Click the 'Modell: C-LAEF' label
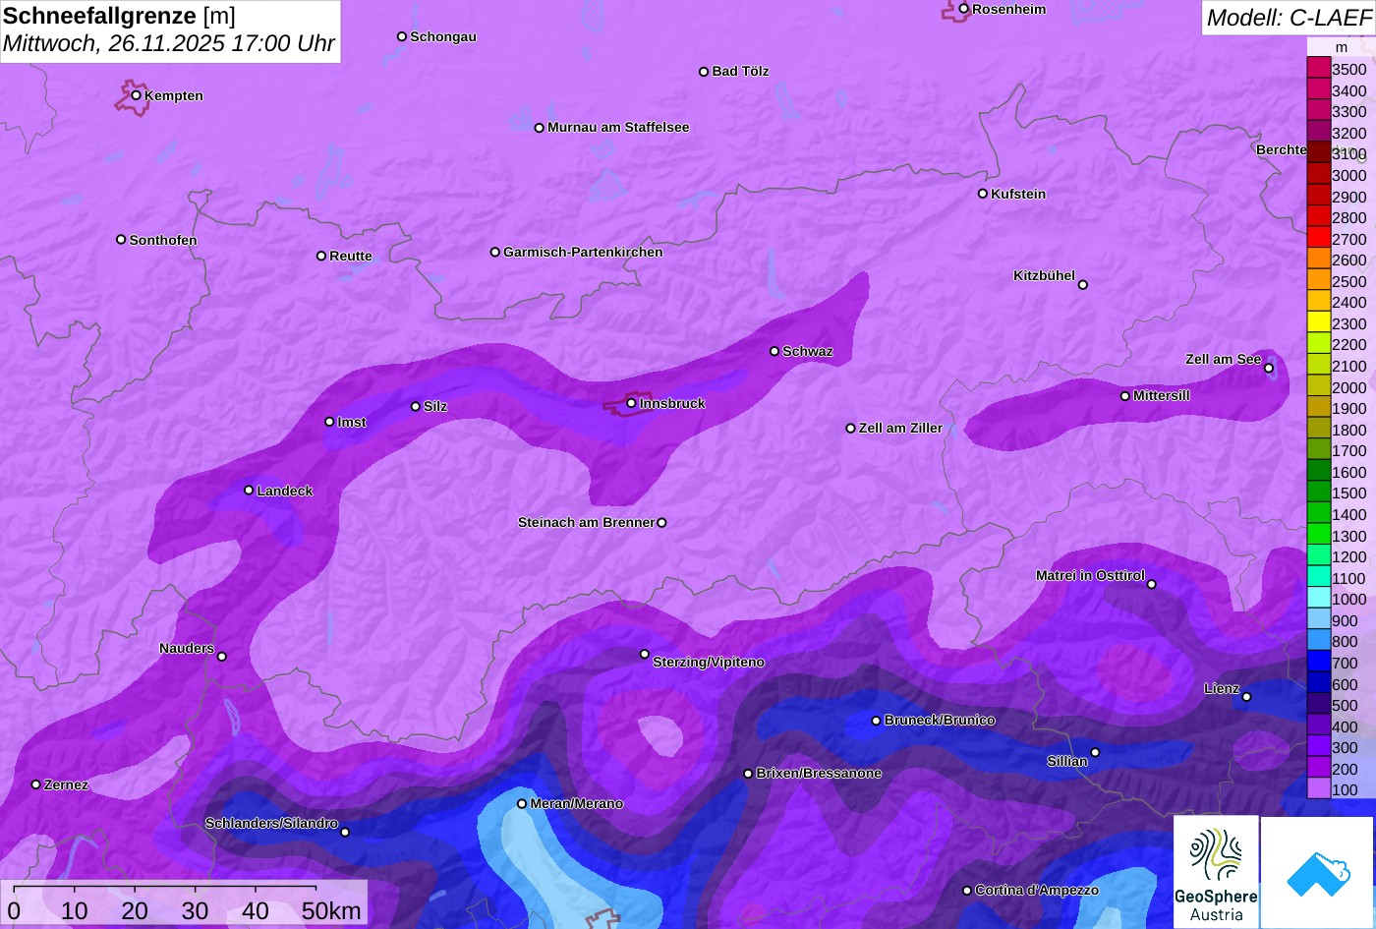The height and width of the screenshot is (929, 1376). pos(1288,18)
